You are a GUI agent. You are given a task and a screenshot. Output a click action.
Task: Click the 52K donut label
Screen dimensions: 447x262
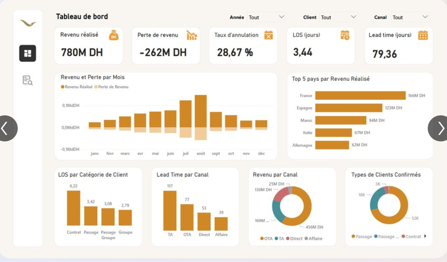click(x=415, y=218)
